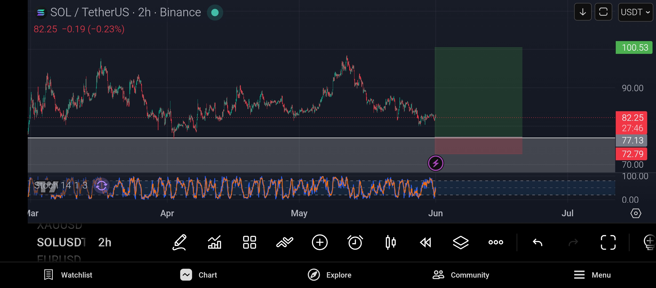The image size is (656, 288).
Task: Open the chart templates double-line icon
Action: tap(285, 242)
